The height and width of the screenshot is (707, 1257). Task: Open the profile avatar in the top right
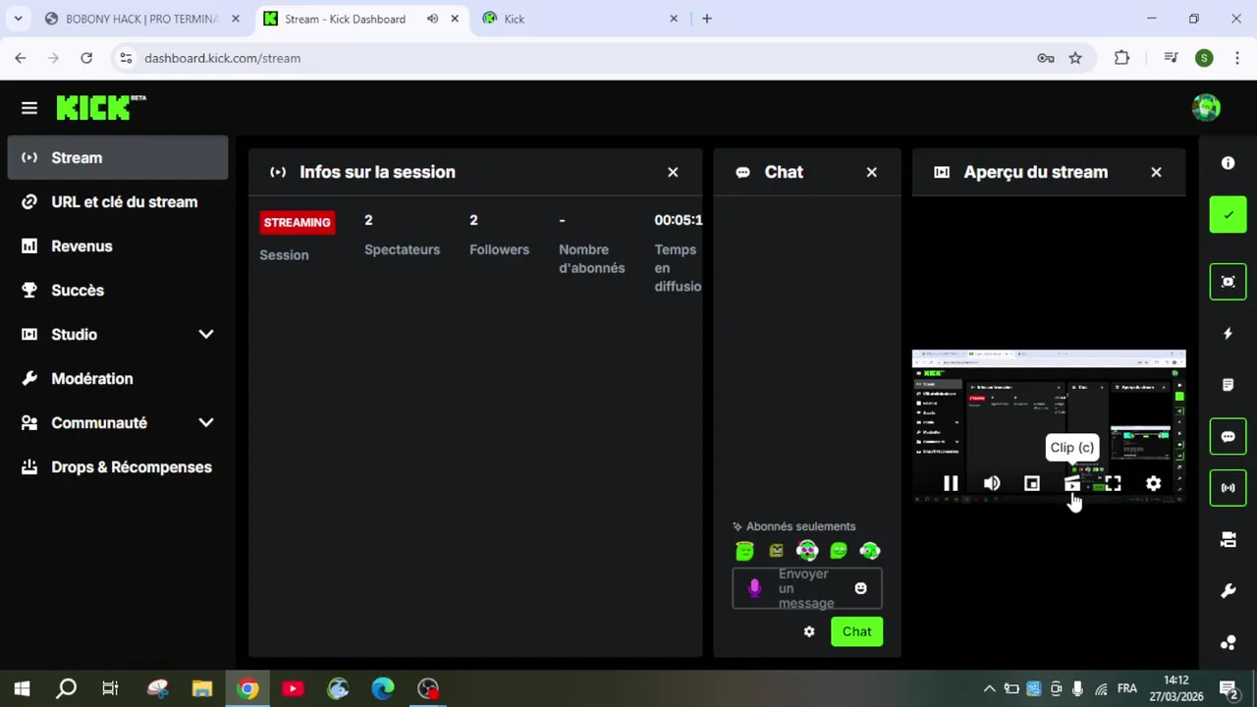coord(1206,107)
